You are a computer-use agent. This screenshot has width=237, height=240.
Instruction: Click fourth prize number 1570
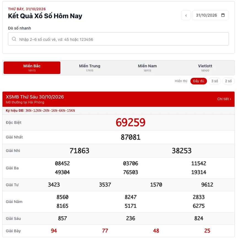(x=156, y=185)
